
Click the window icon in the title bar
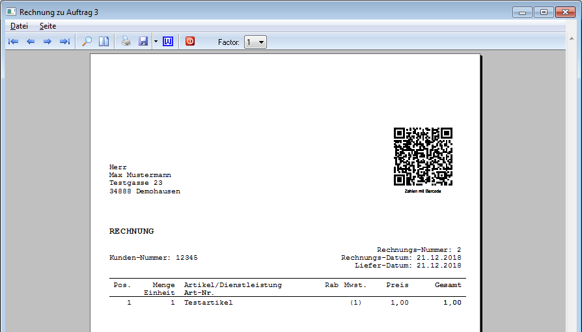point(11,12)
